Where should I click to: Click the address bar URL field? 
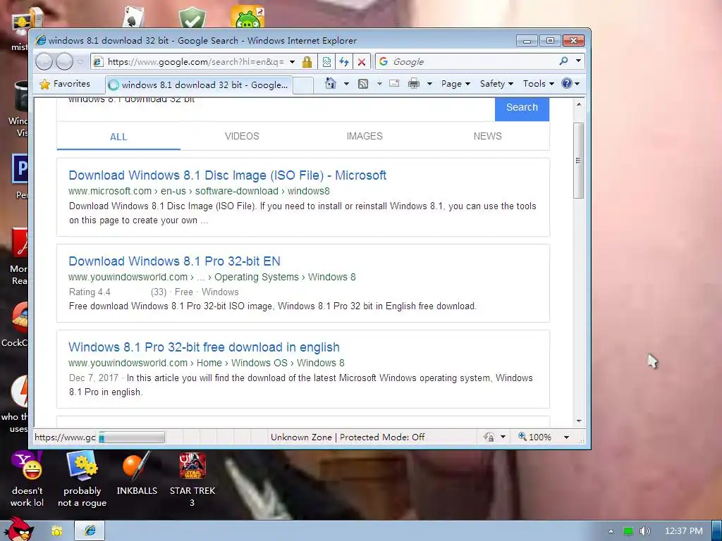pos(195,62)
